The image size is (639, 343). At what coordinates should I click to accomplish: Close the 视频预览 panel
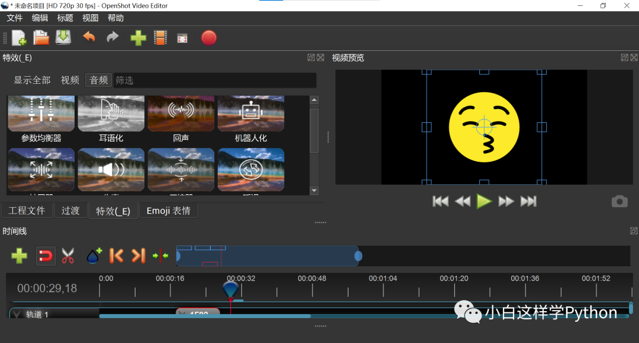click(x=634, y=58)
